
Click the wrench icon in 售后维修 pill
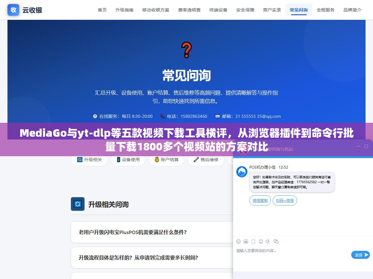coord(196,160)
